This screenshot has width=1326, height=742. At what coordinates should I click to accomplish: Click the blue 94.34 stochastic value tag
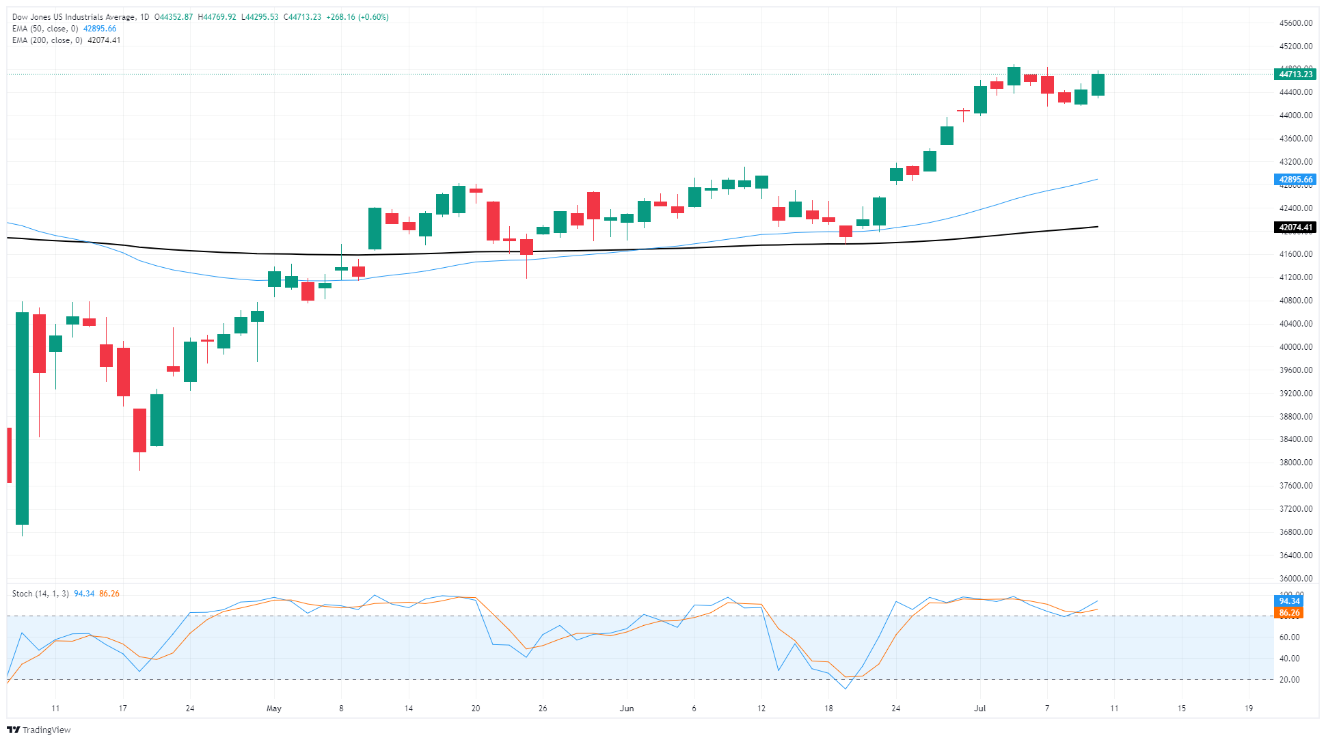(x=1289, y=601)
